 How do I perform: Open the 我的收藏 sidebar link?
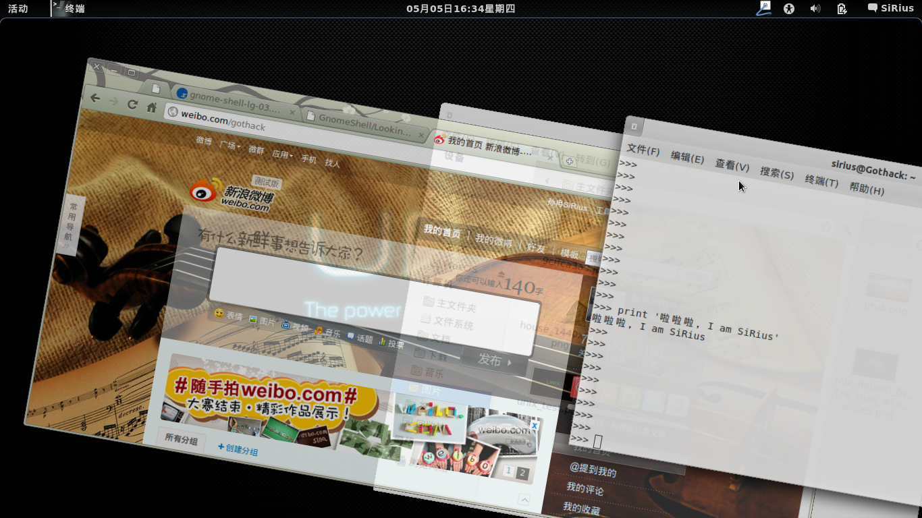click(581, 509)
